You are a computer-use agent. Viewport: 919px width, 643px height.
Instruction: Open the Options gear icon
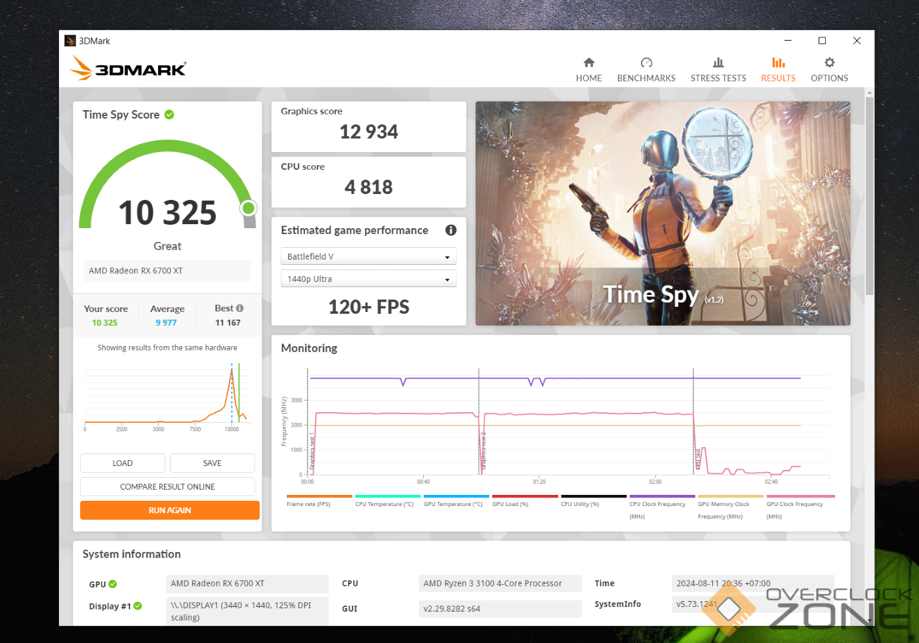[x=829, y=63]
